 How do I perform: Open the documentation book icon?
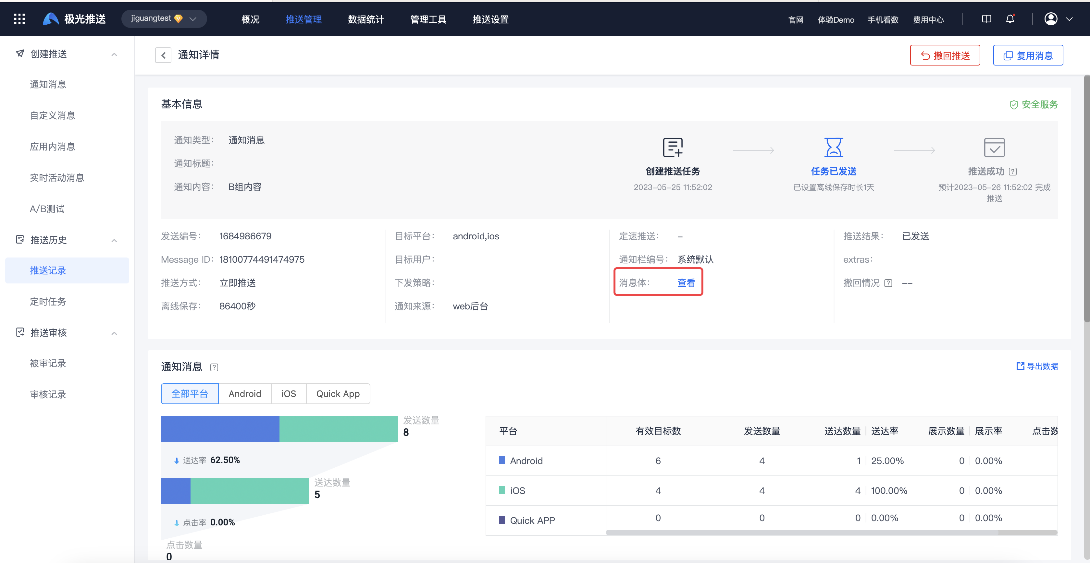[986, 19]
